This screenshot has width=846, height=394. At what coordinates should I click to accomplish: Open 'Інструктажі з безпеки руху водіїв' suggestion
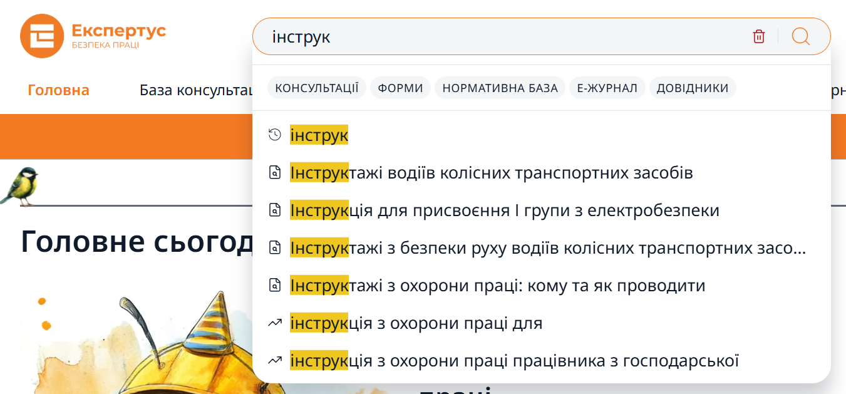tap(547, 248)
